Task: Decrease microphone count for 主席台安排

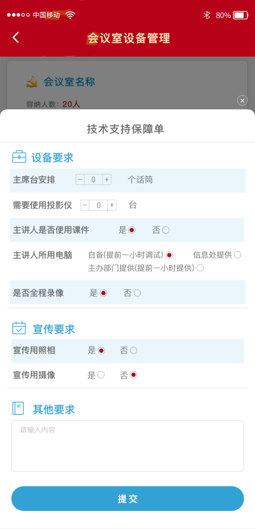Action: pyautogui.click(x=80, y=180)
